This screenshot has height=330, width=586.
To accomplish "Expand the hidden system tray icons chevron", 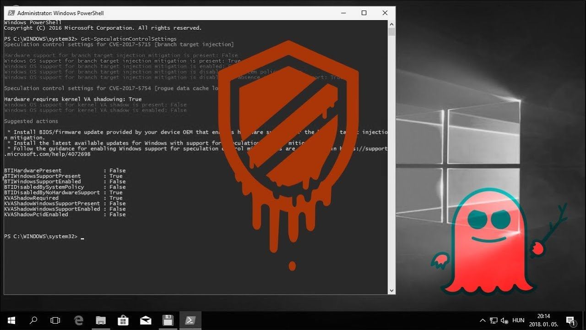I will [x=482, y=320].
